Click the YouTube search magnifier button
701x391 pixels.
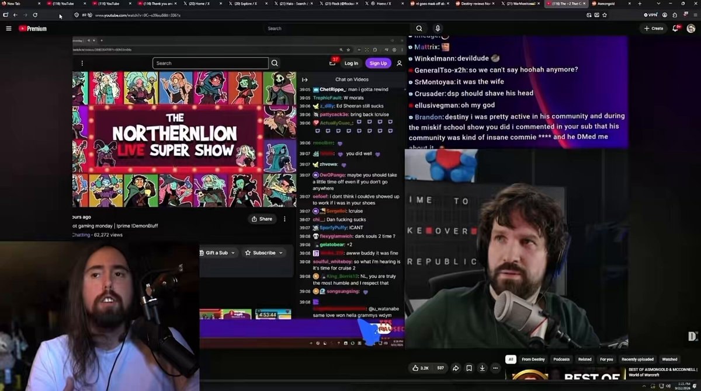tap(419, 28)
